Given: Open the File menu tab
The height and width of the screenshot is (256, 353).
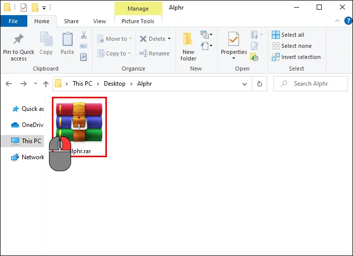Looking at the screenshot, I should (14, 21).
